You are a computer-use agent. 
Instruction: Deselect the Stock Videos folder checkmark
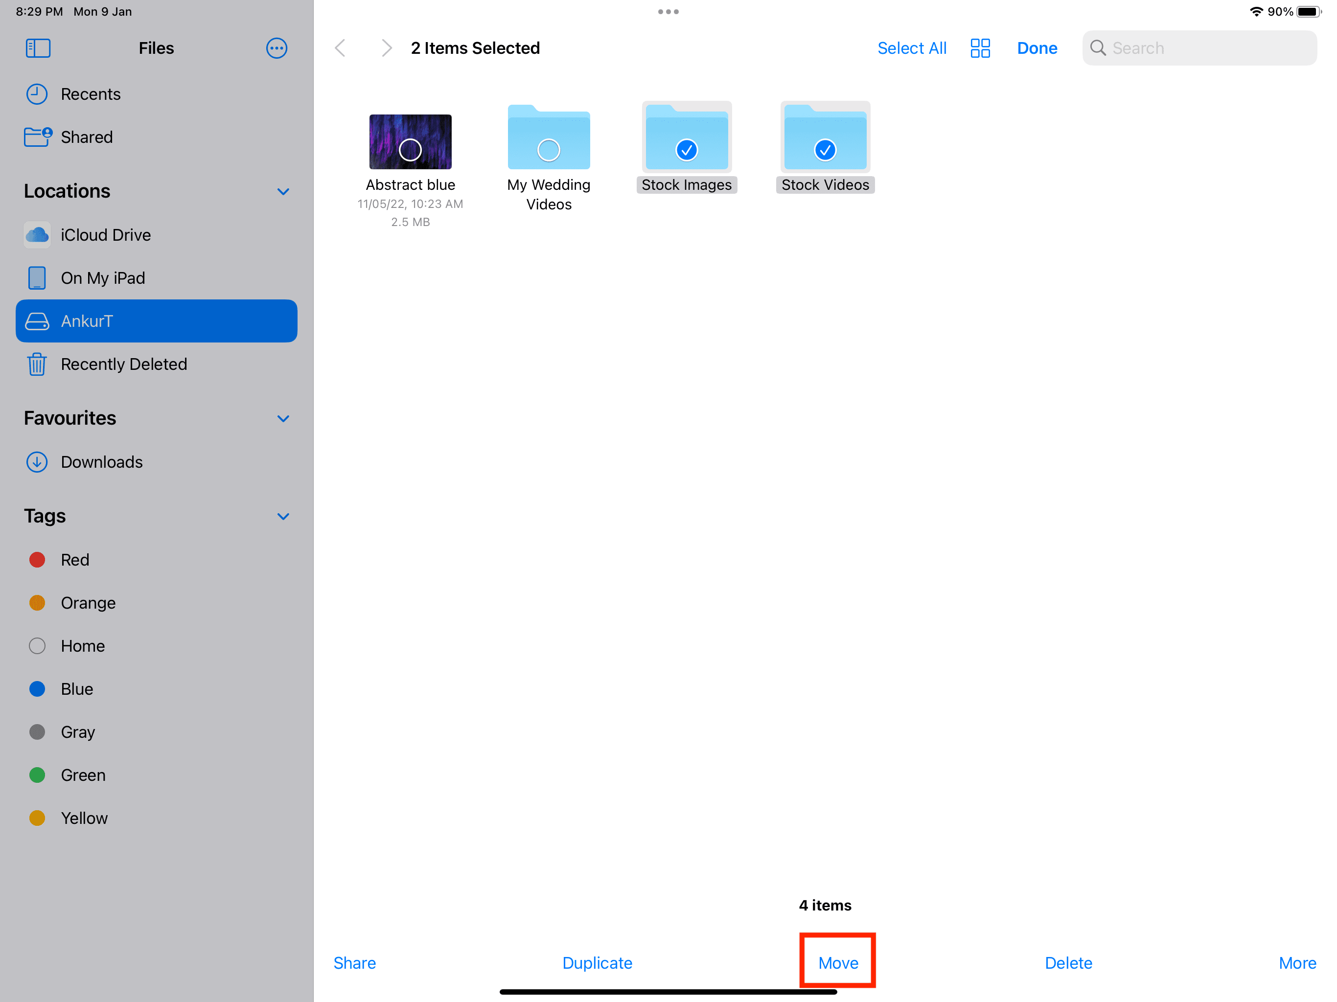click(x=825, y=150)
